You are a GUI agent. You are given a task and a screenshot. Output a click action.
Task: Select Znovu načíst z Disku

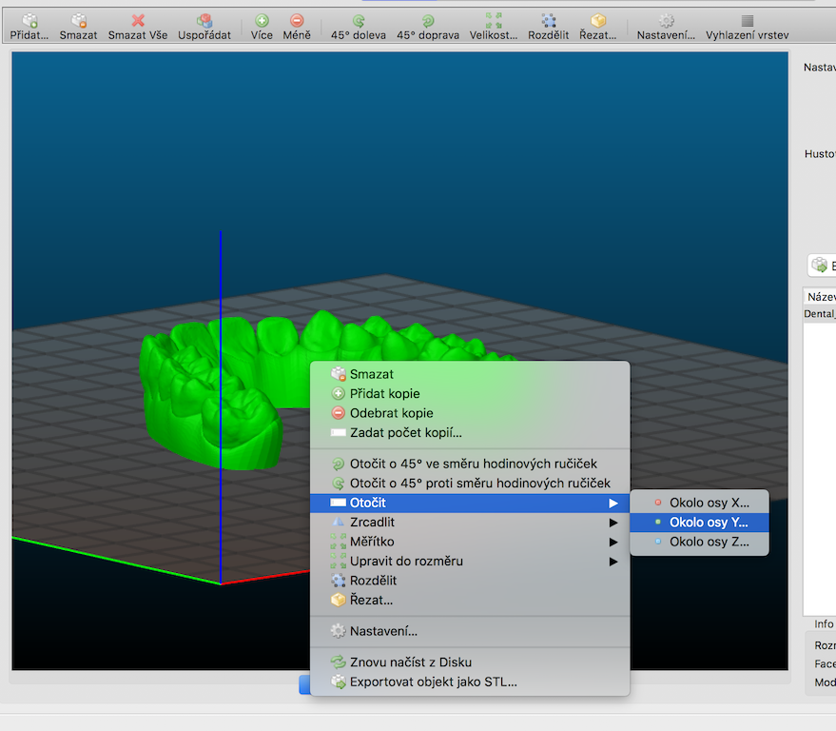410,662
